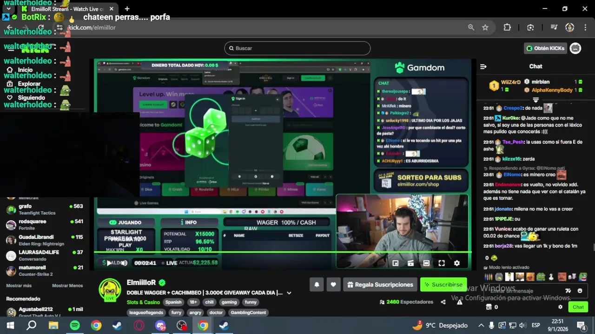595x334 pixels.
Task: Enter fullscreen in the video player
Action: coord(442,263)
